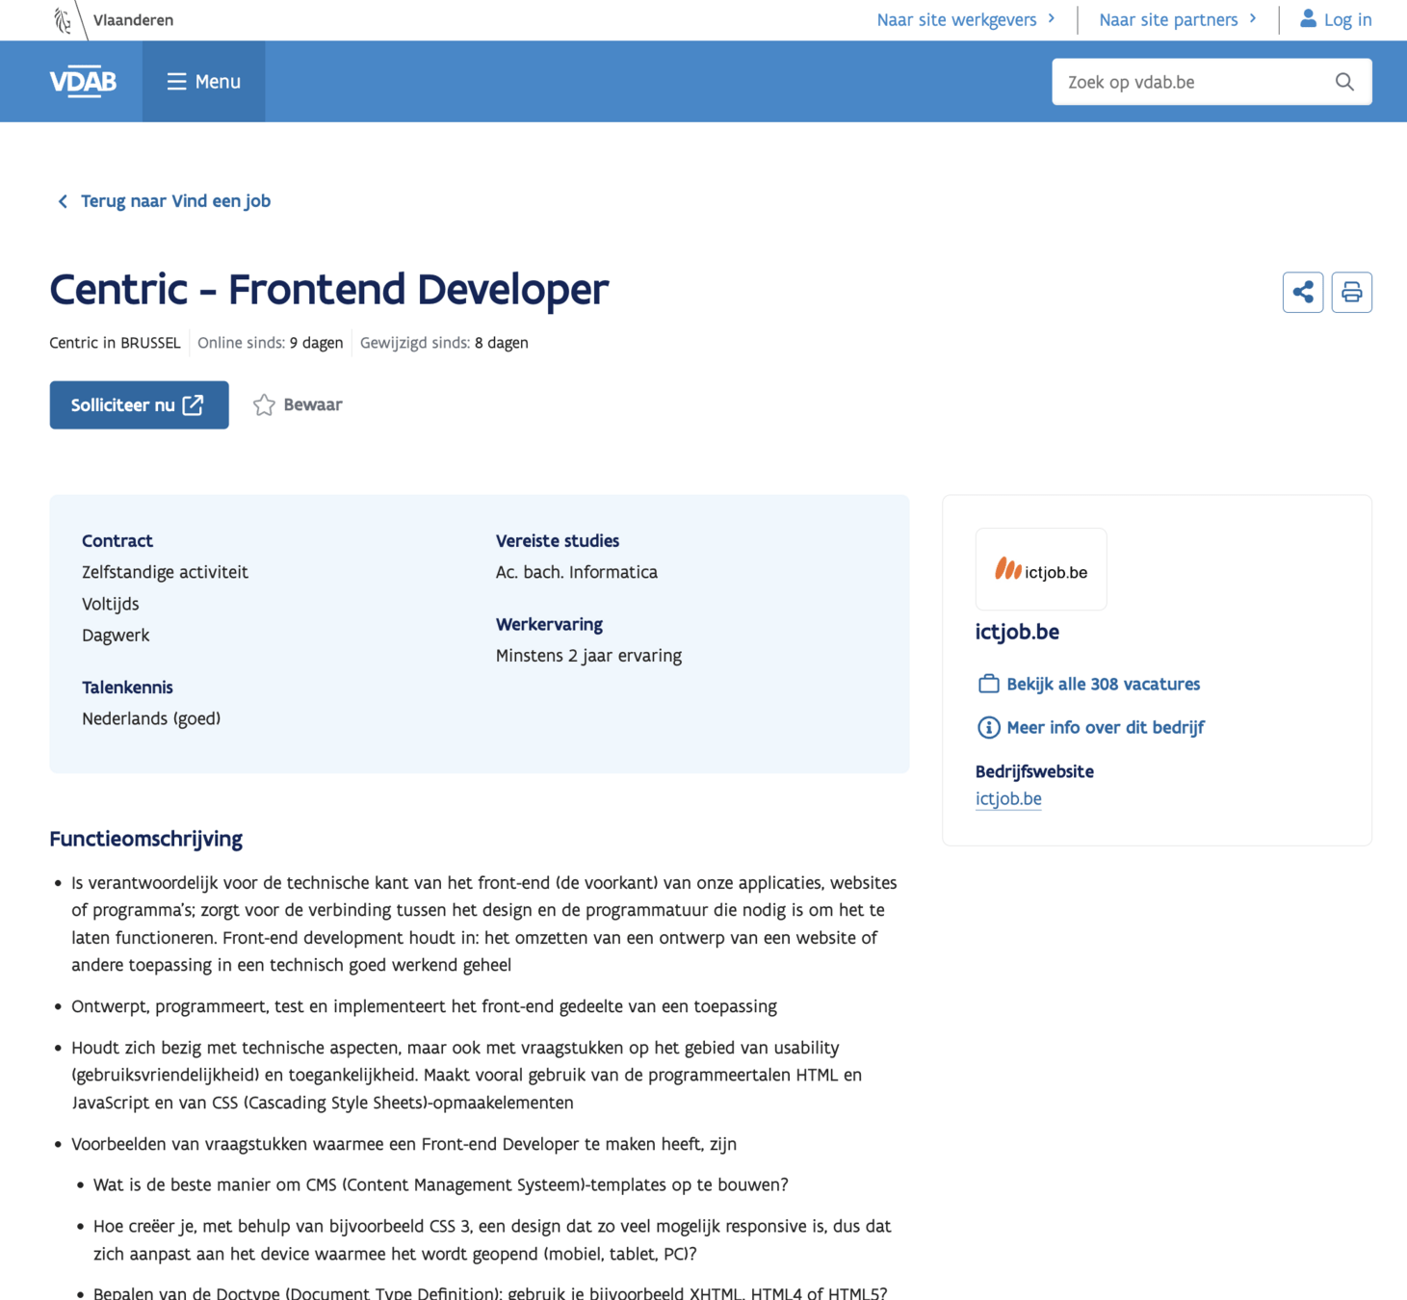Open Meer info over dit bedrijf
1407x1300 pixels.
[x=1106, y=727]
